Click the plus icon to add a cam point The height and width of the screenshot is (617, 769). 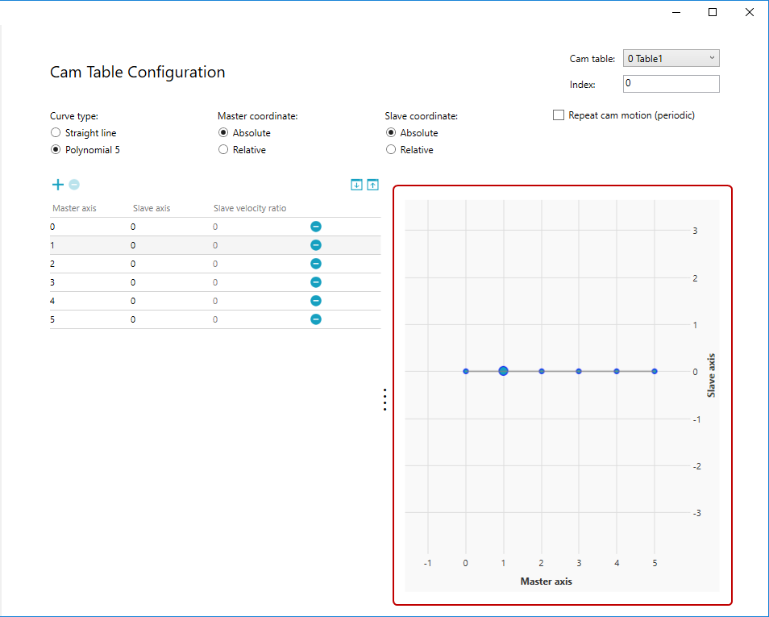click(57, 185)
